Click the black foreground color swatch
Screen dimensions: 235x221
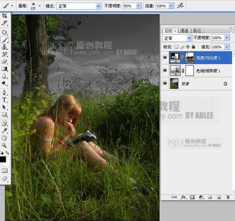coord(2,159)
